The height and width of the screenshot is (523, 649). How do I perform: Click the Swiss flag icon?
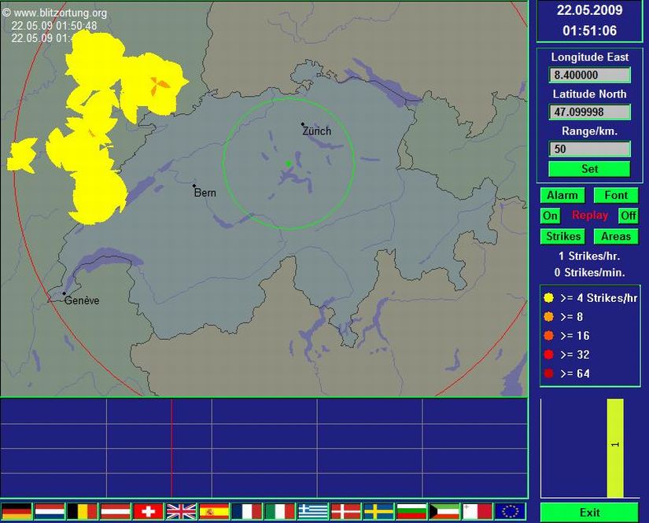pos(148,511)
